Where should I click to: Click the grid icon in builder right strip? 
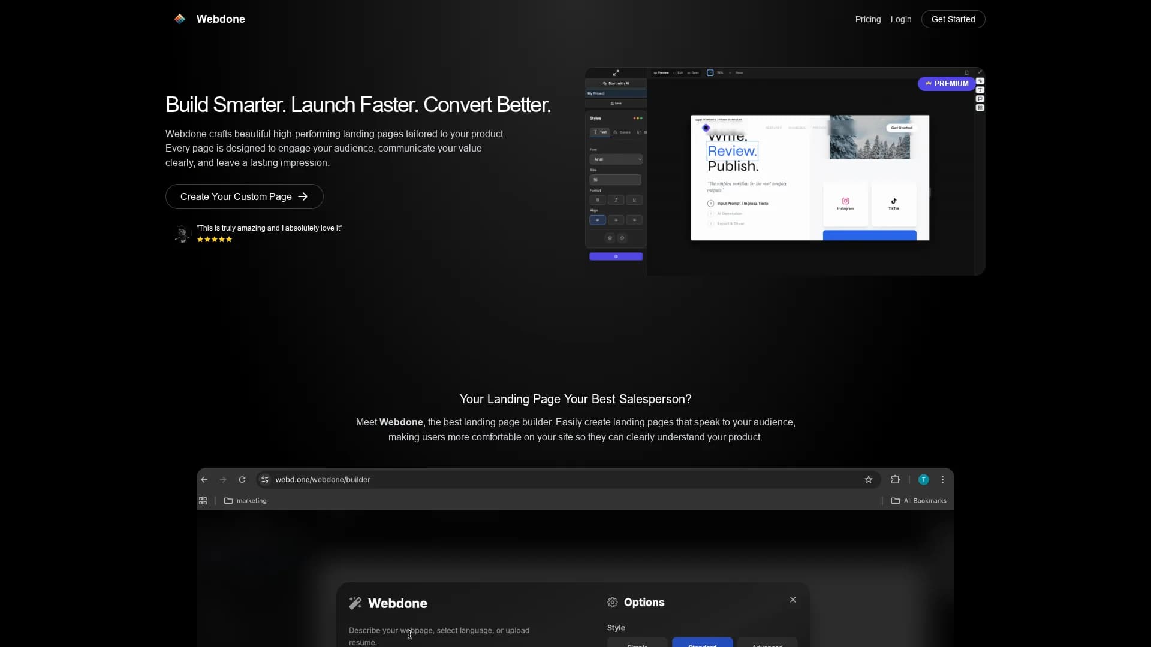(x=980, y=108)
